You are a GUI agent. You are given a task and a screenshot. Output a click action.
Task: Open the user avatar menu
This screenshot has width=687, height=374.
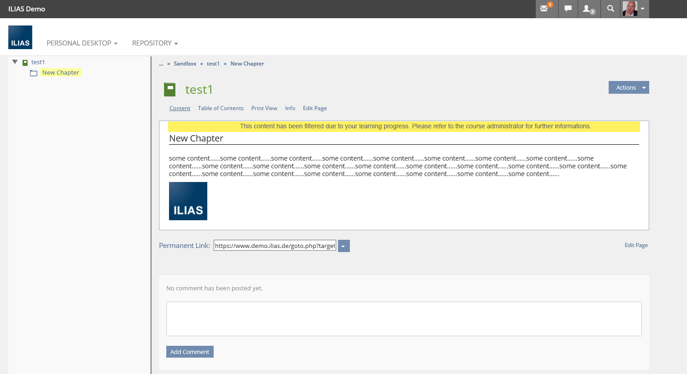(635, 9)
